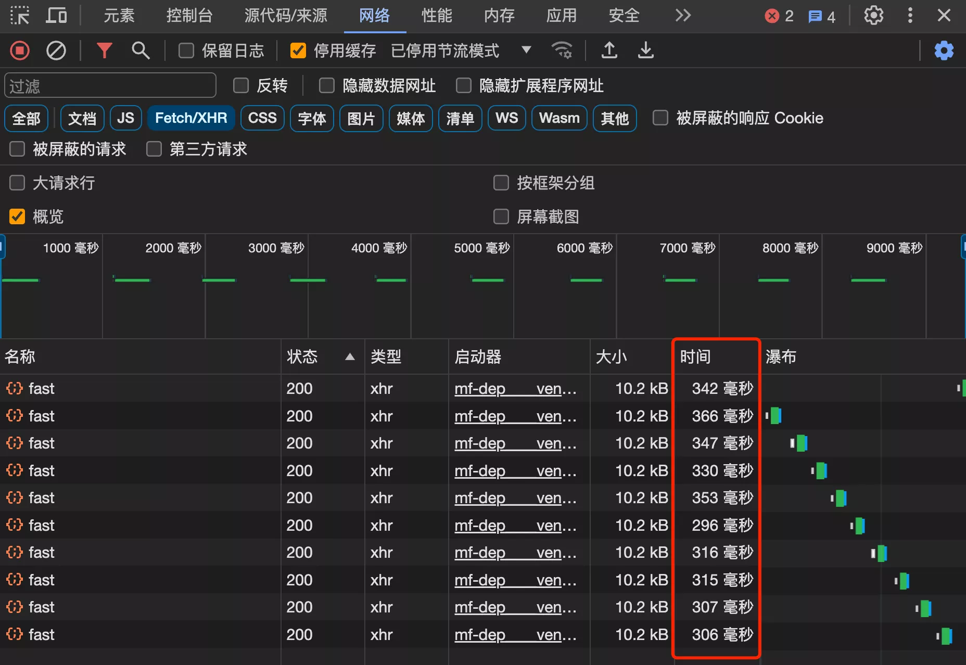Open the network search magnifier
The height and width of the screenshot is (665, 966).
coord(141,50)
